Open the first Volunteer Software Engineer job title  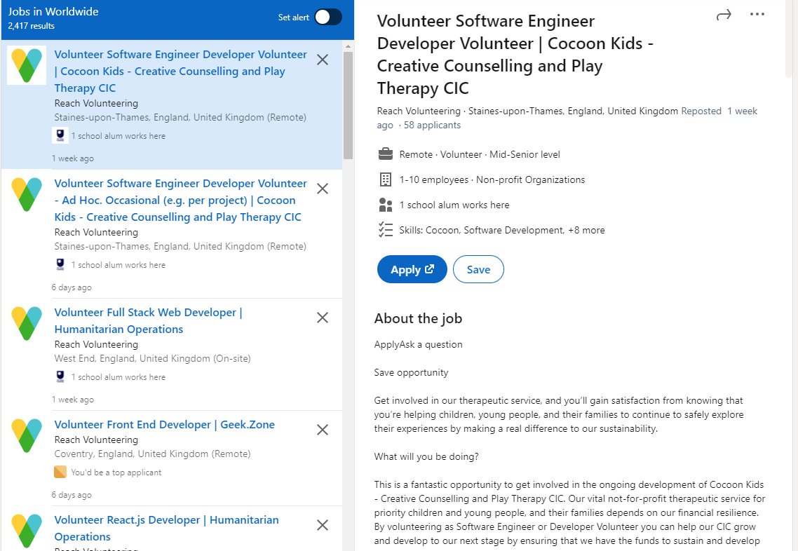[181, 72]
